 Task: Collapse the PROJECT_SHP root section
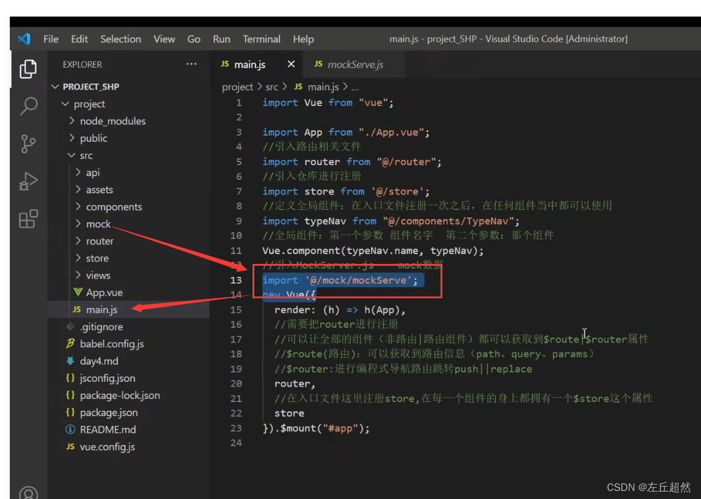click(x=55, y=86)
